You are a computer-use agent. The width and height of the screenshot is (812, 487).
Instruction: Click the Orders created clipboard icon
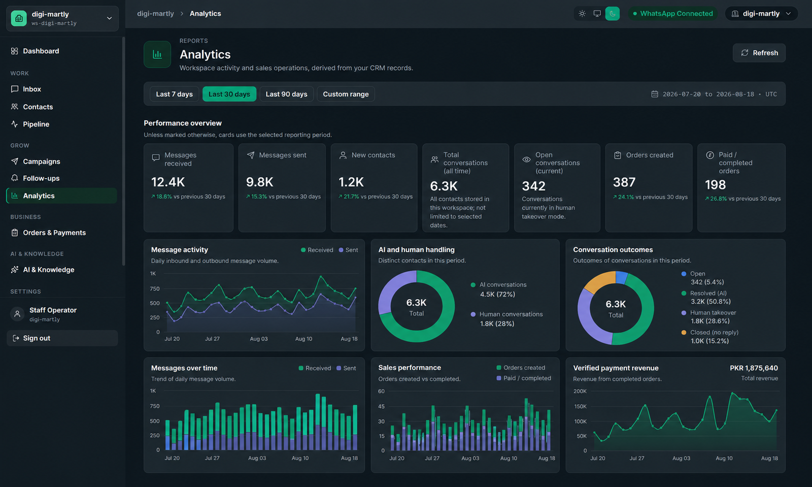(618, 155)
